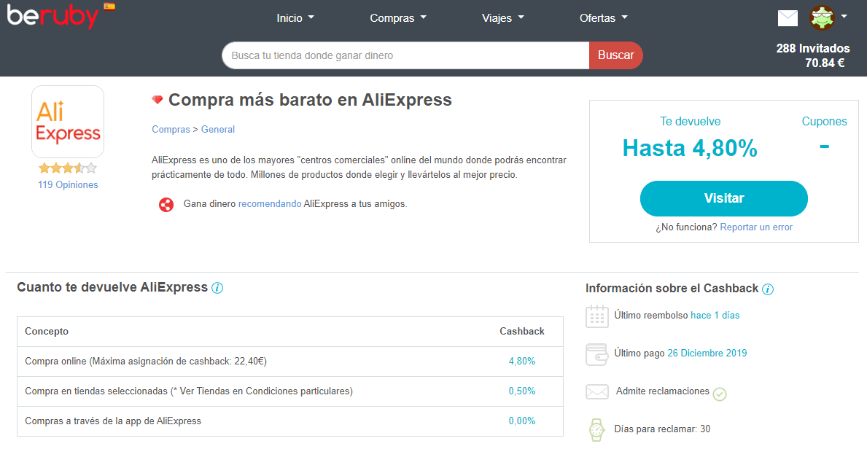Click the star rating under AliExpress logo
Viewport: 867px width, 449px height.
coord(68,168)
